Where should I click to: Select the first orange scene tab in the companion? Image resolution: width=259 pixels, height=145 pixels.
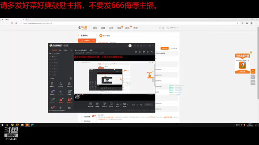coord(54,50)
